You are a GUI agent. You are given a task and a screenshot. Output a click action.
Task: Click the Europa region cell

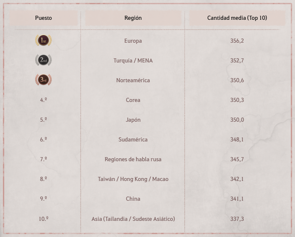coord(133,41)
